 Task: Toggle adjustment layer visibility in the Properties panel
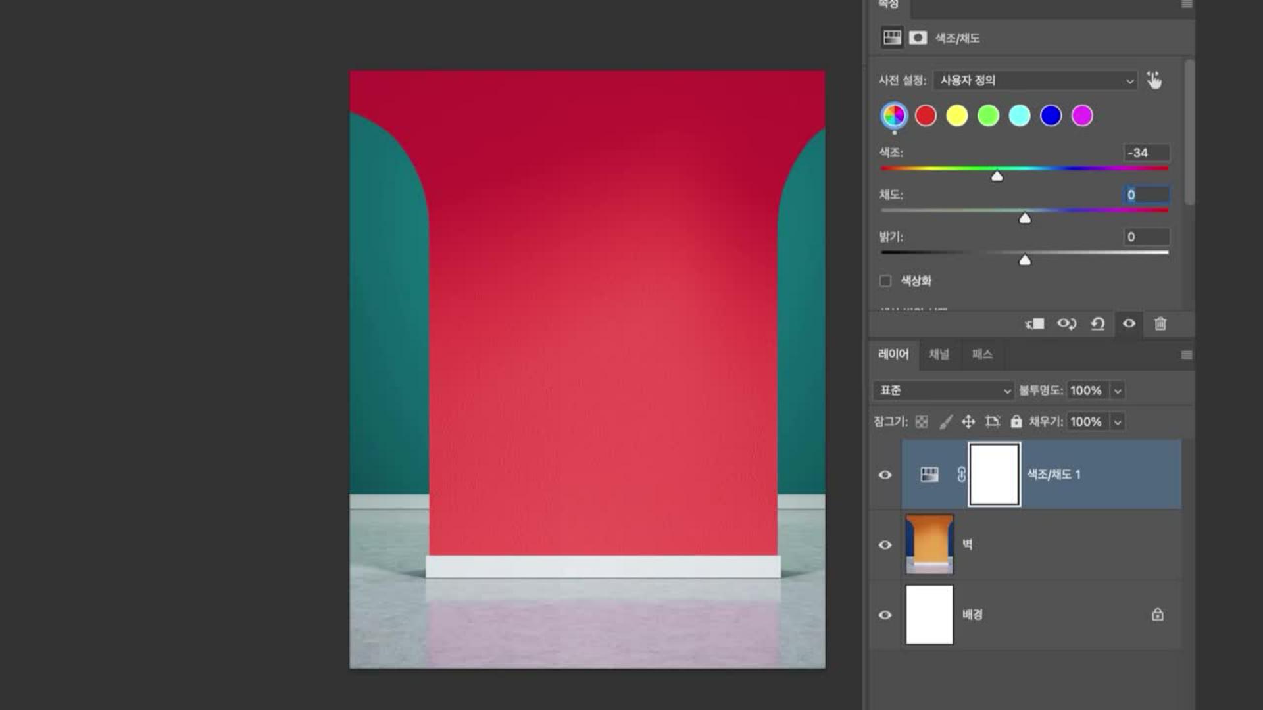tap(1129, 323)
